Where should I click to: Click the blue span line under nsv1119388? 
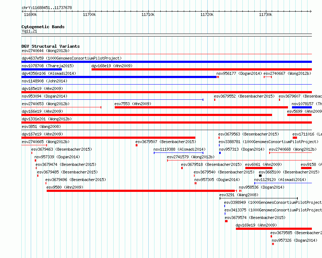(x=178, y=153)
